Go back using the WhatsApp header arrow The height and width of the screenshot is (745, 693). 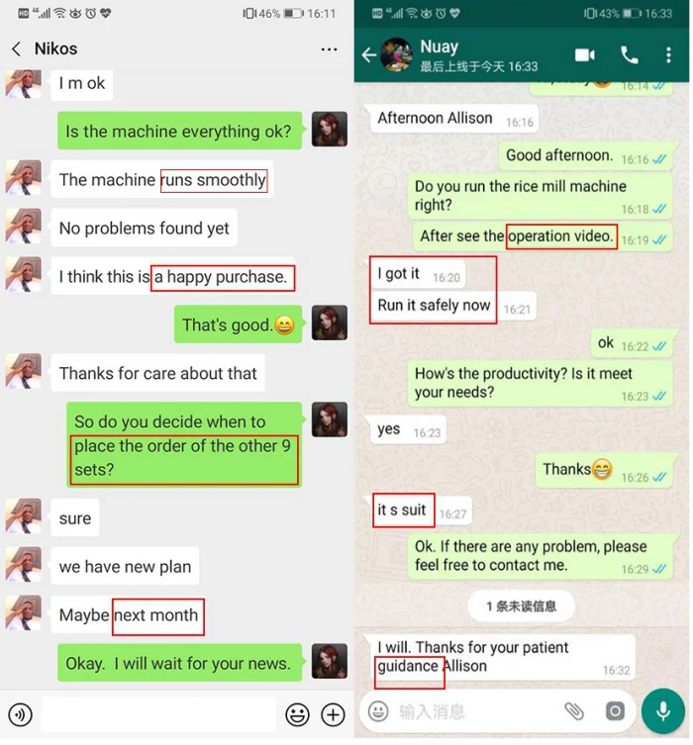coord(369,55)
